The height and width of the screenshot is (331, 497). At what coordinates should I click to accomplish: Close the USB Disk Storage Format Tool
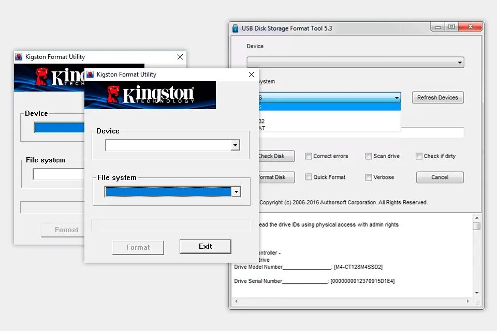point(471,26)
